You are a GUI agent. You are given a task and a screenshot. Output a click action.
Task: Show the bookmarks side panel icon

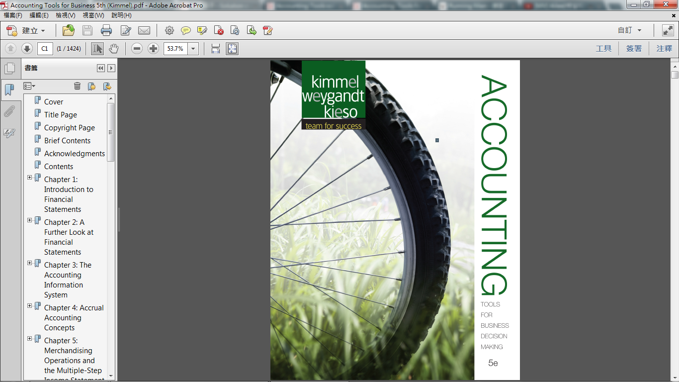click(9, 90)
